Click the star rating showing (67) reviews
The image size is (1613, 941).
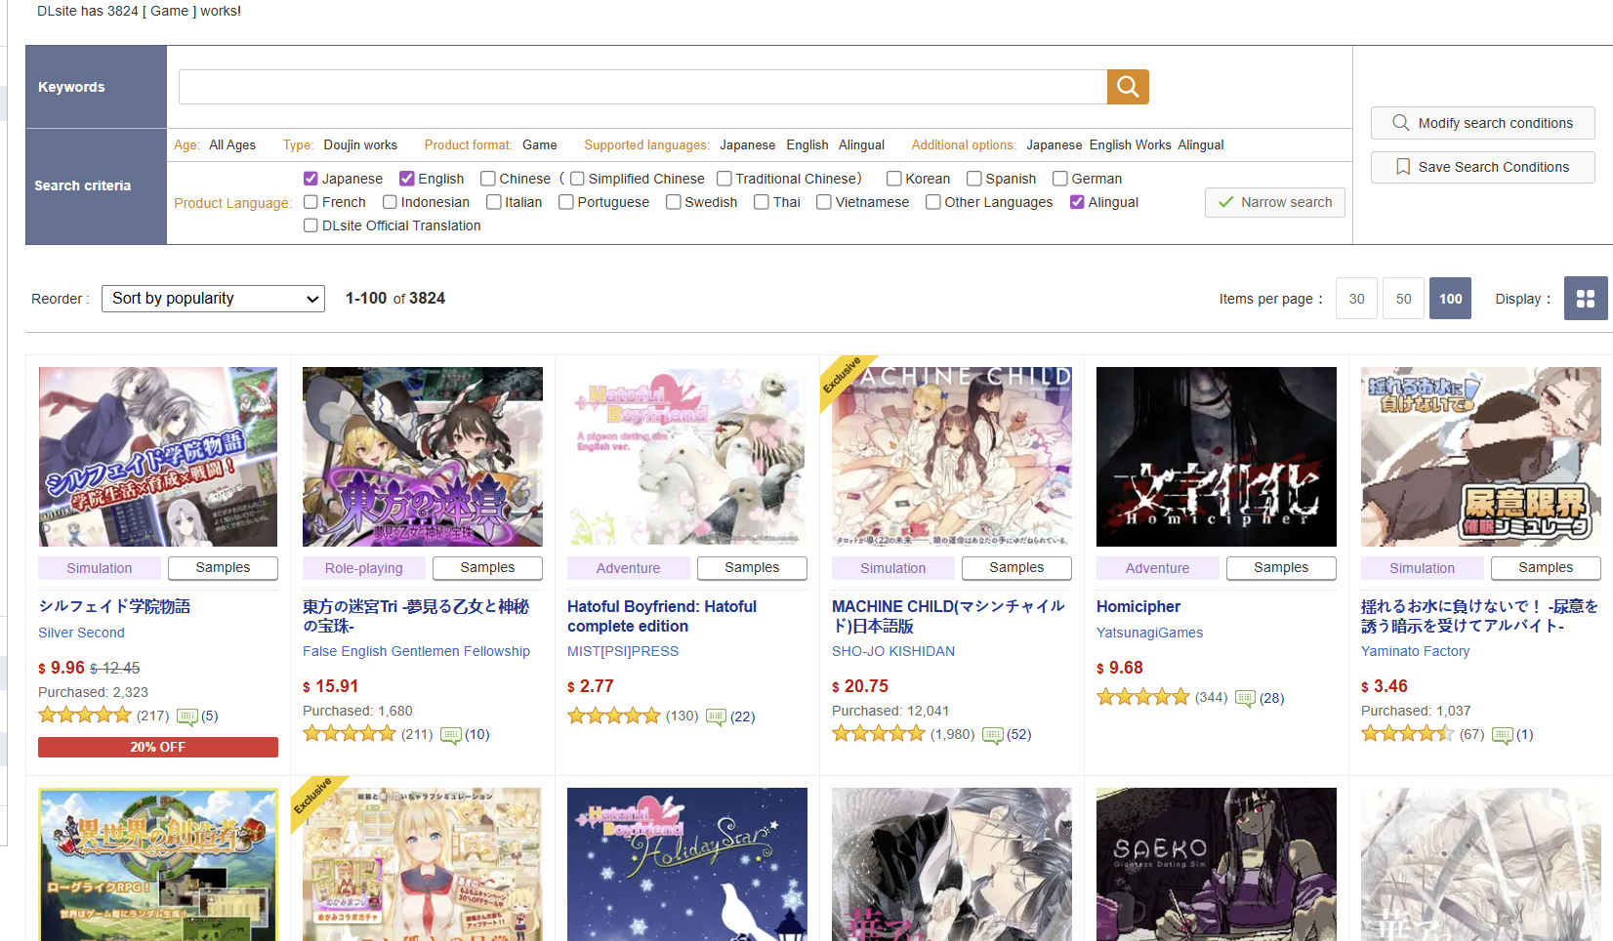[x=1408, y=734]
